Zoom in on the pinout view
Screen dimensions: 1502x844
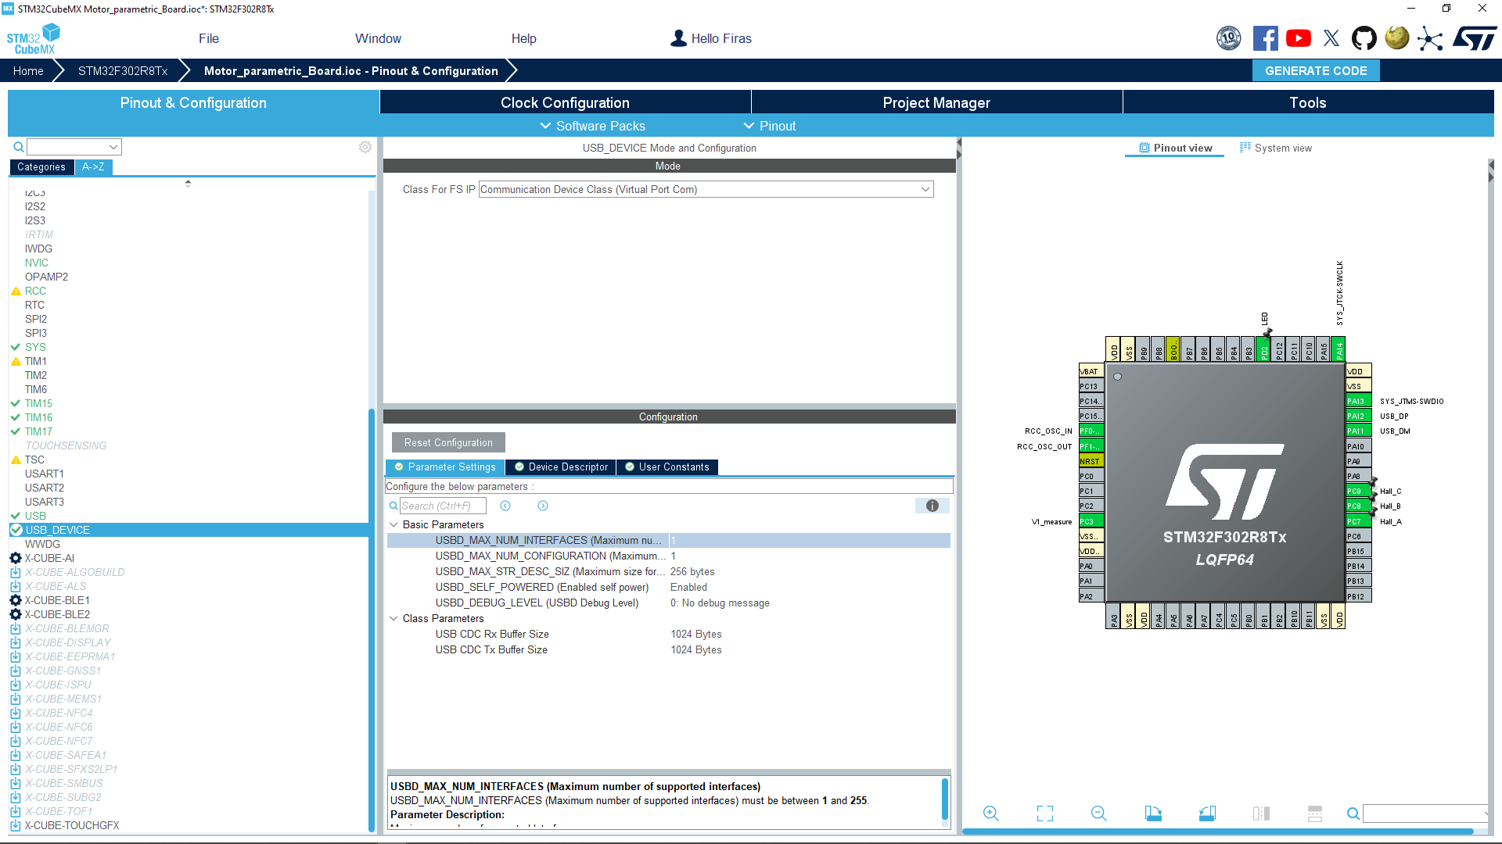click(x=990, y=814)
